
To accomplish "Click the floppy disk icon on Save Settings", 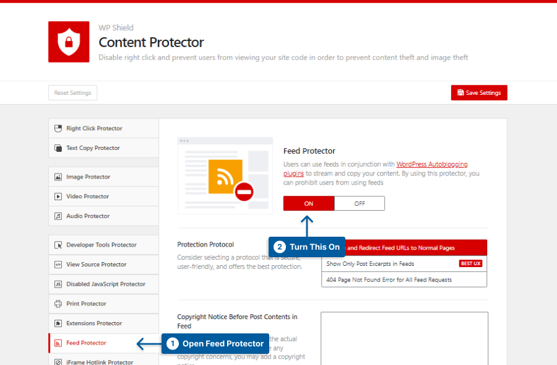I will tap(460, 92).
